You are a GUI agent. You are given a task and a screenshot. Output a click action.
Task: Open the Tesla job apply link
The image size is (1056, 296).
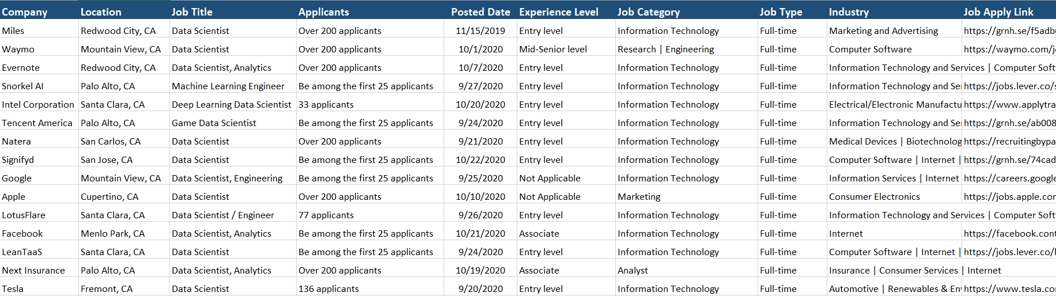[1009, 289]
